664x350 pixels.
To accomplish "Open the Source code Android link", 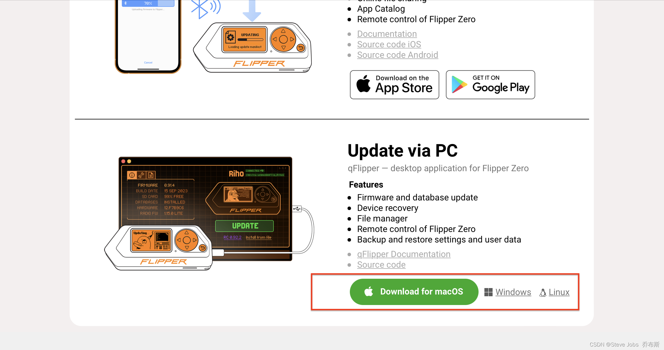I will click(x=398, y=55).
